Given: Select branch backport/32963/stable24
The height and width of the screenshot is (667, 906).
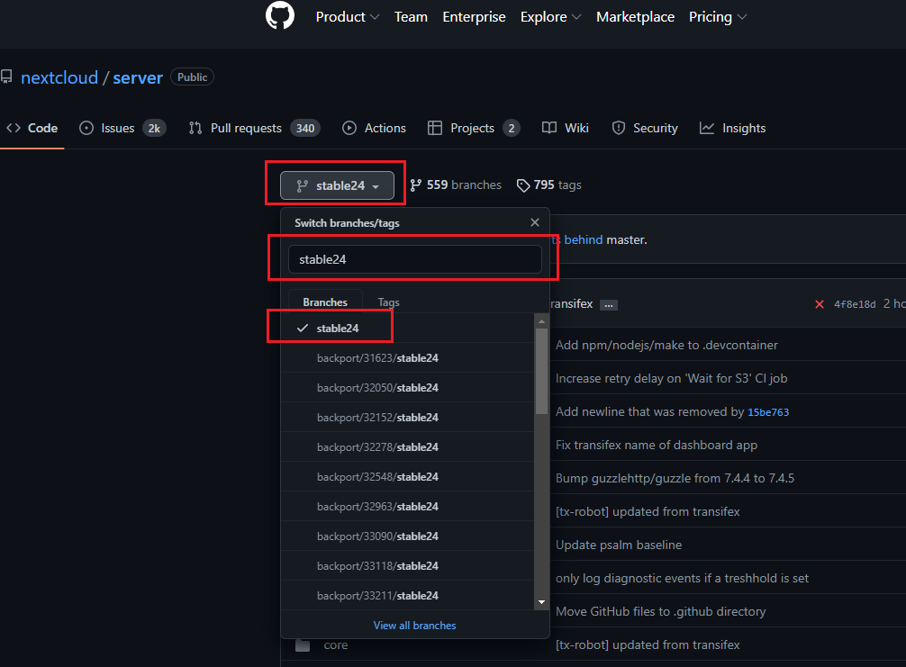Looking at the screenshot, I should pos(408,507).
